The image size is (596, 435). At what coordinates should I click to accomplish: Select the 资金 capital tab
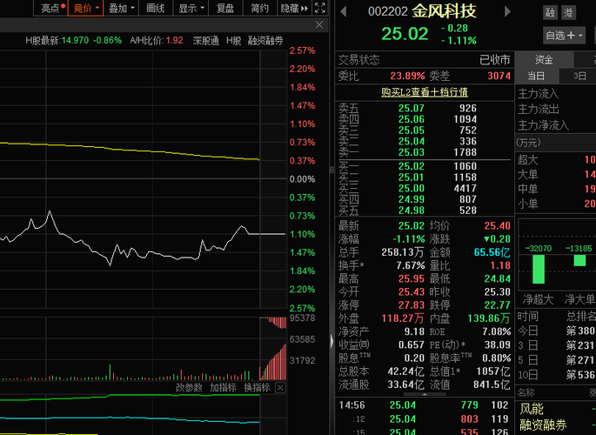[544, 60]
